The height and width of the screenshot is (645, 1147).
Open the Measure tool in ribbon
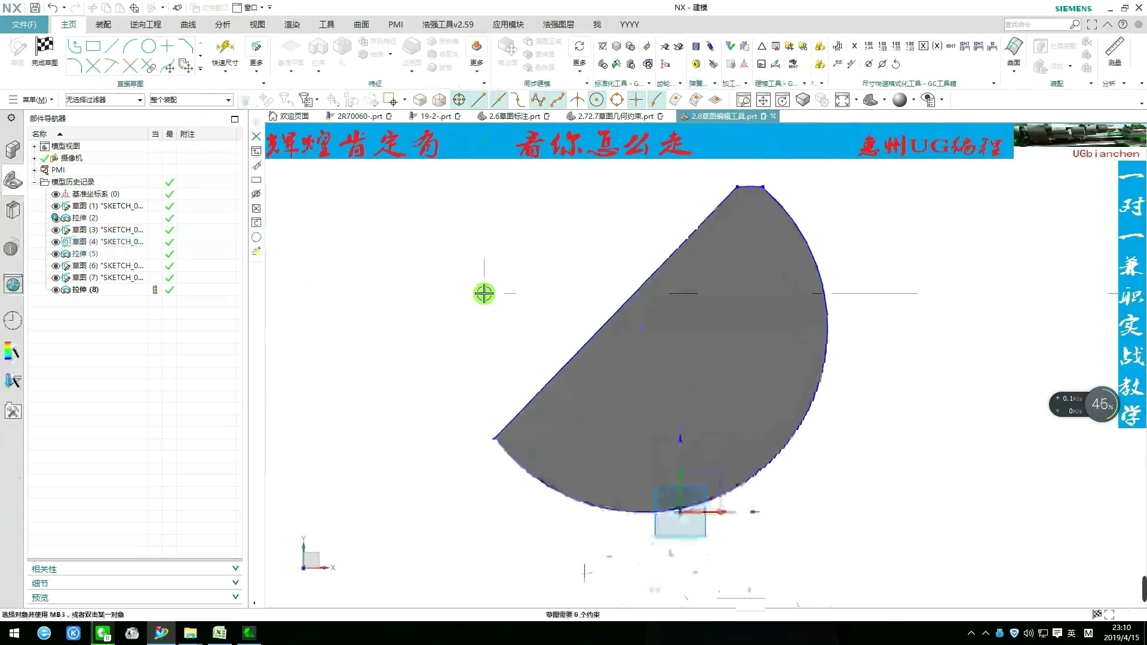tap(1114, 50)
